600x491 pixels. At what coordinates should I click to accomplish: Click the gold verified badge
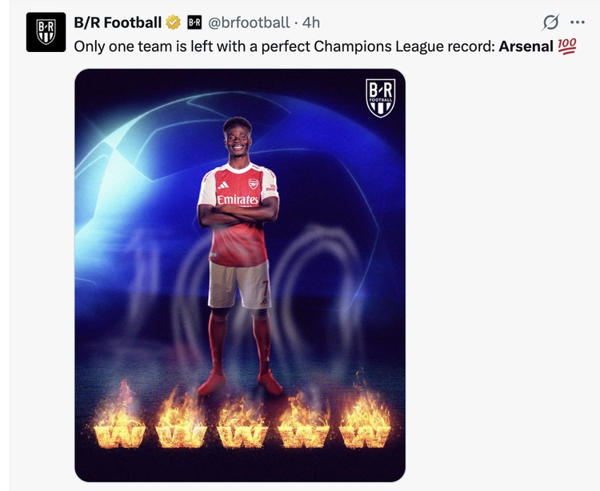pyautogui.click(x=174, y=22)
